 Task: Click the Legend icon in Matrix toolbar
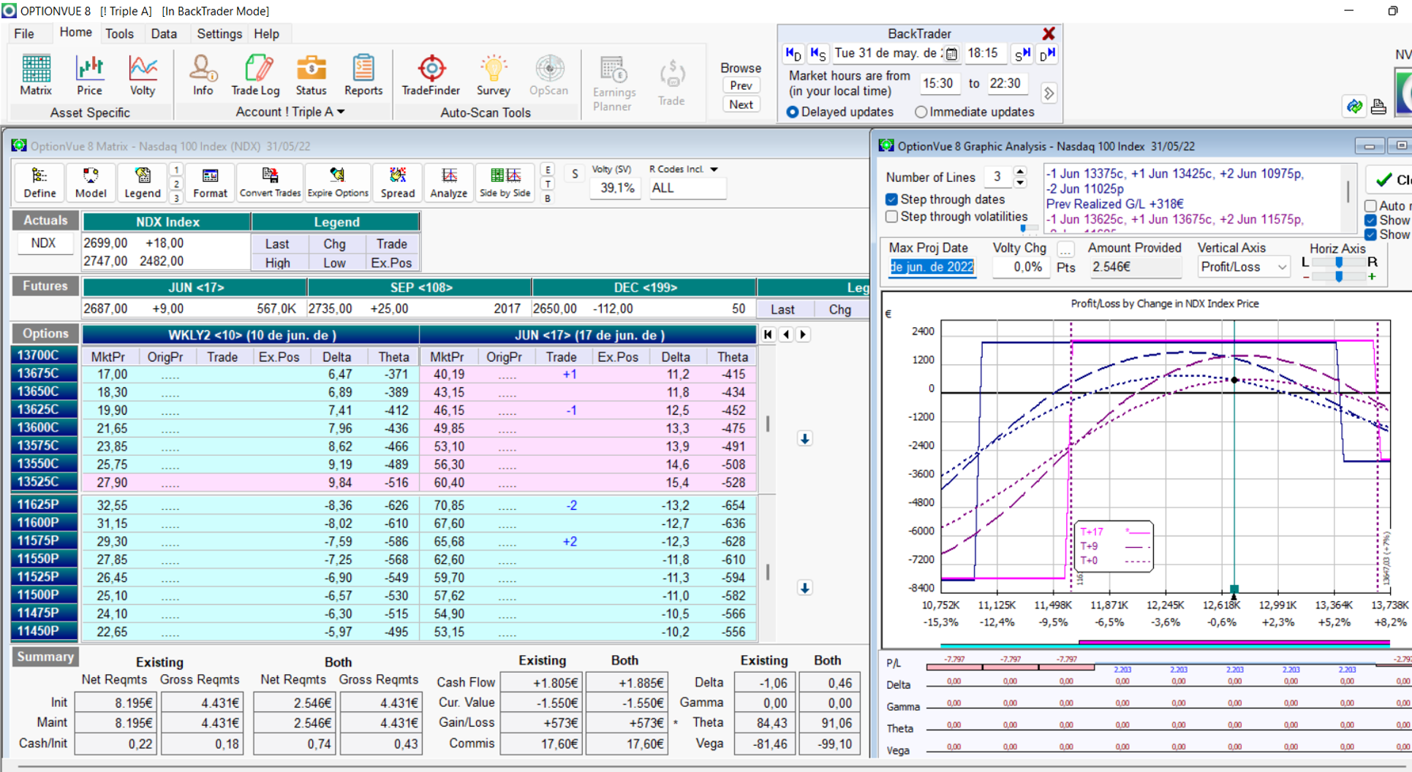pyautogui.click(x=142, y=183)
